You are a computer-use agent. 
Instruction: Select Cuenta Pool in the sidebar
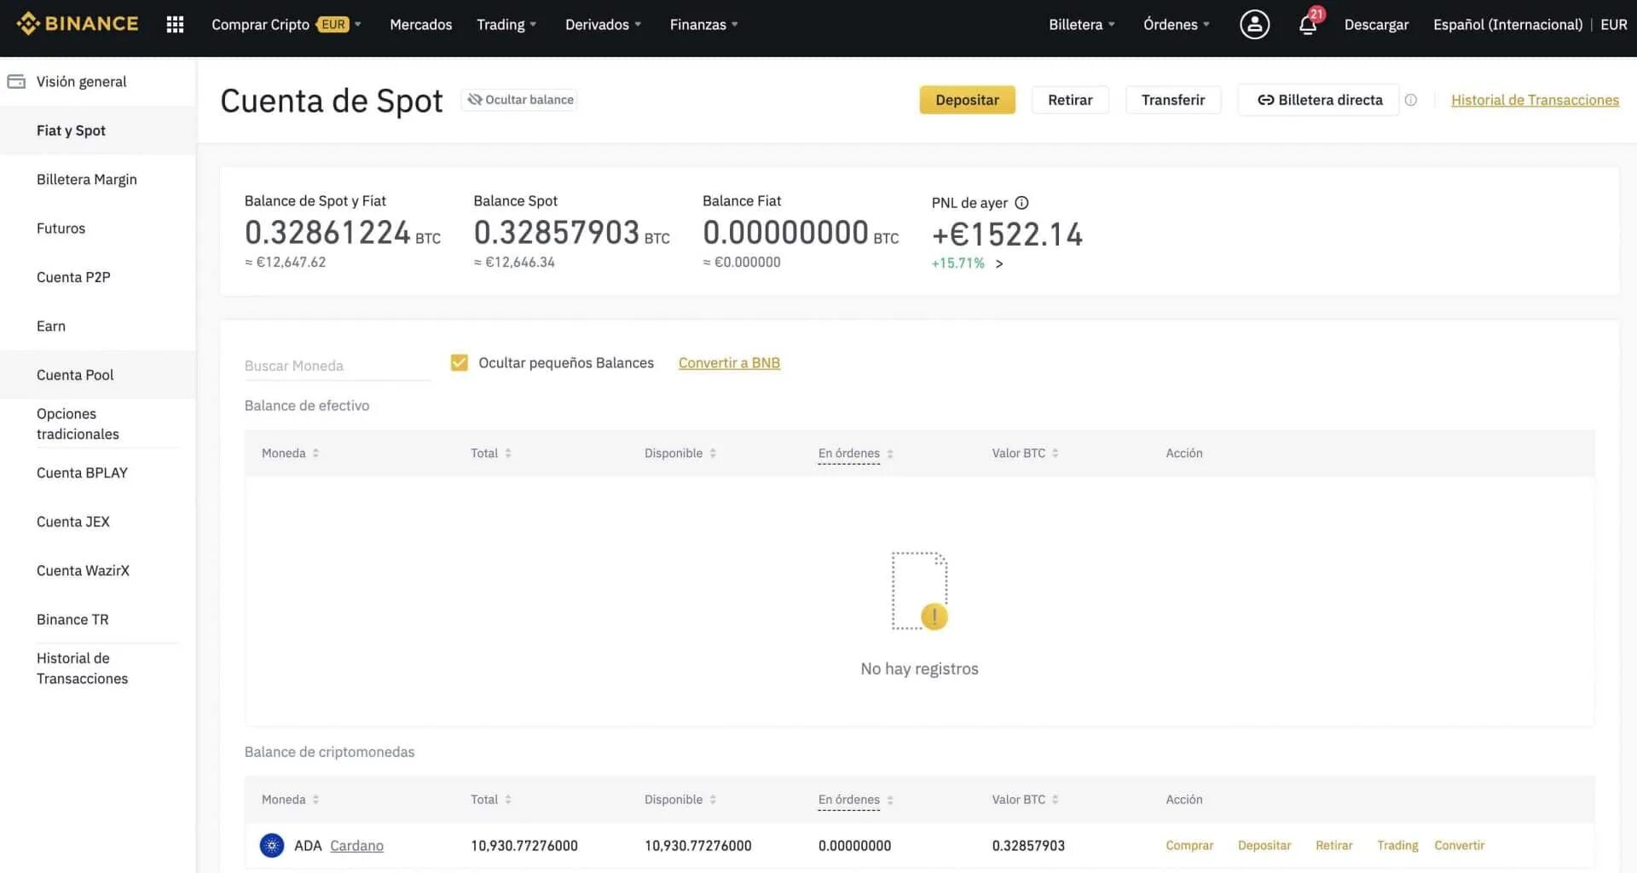point(98,375)
